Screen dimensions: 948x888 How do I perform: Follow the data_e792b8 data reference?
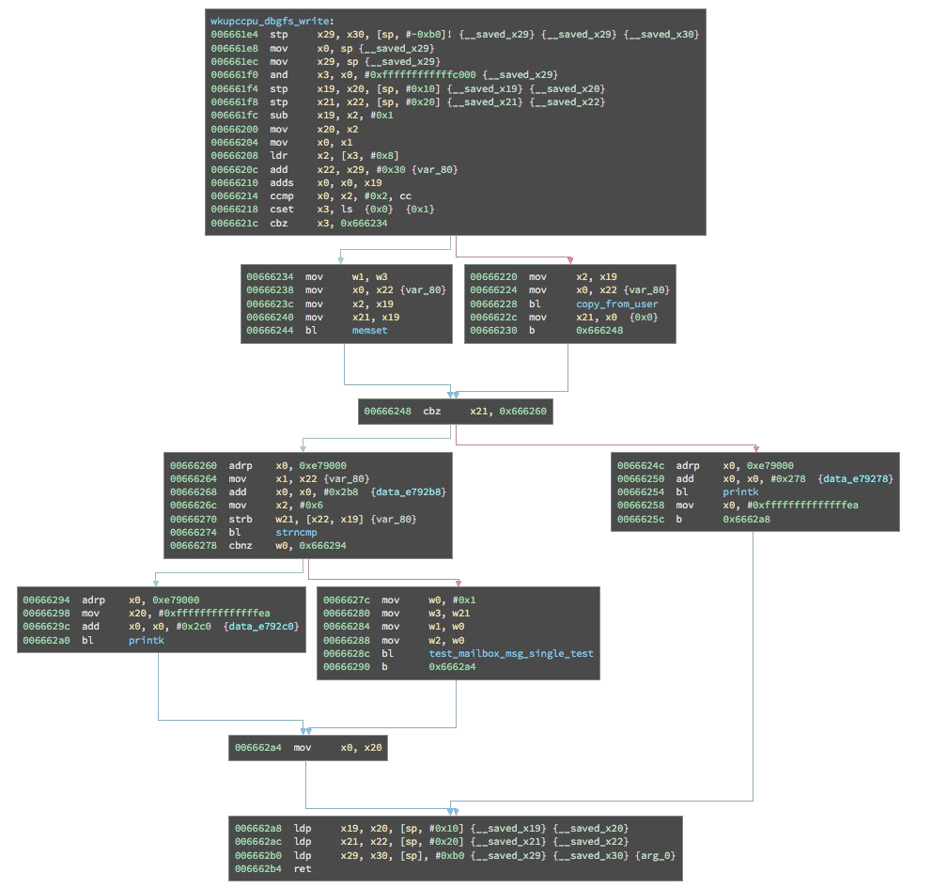click(x=409, y=492)
